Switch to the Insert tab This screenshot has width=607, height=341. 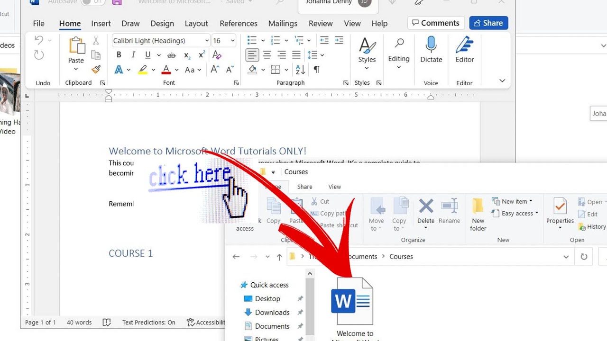101,23
